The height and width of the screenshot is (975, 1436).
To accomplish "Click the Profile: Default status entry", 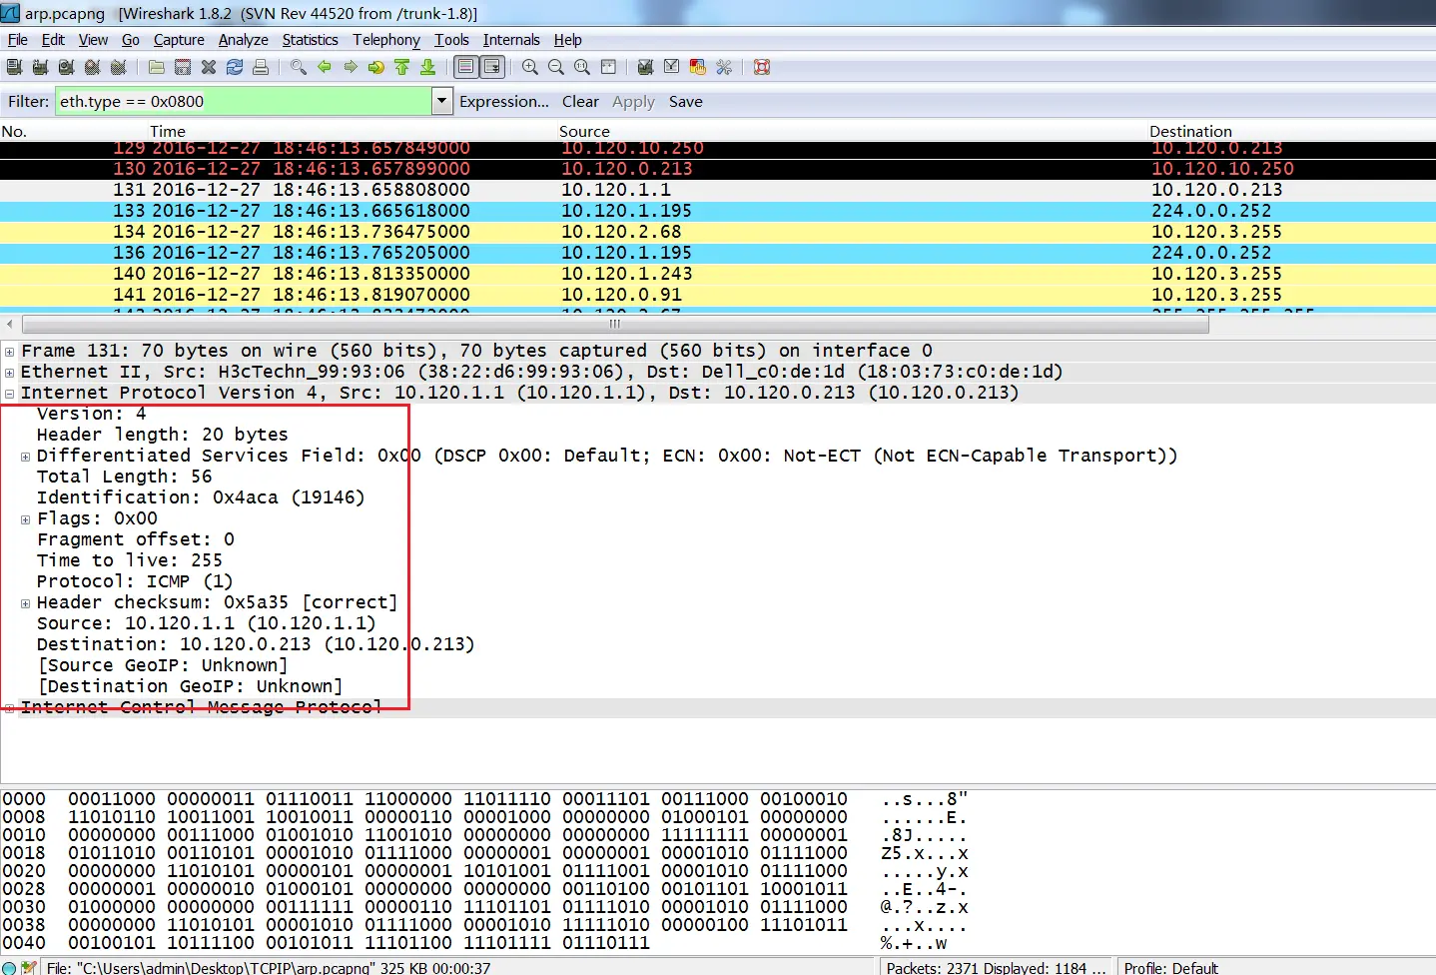I will (x=1170, y=968).
